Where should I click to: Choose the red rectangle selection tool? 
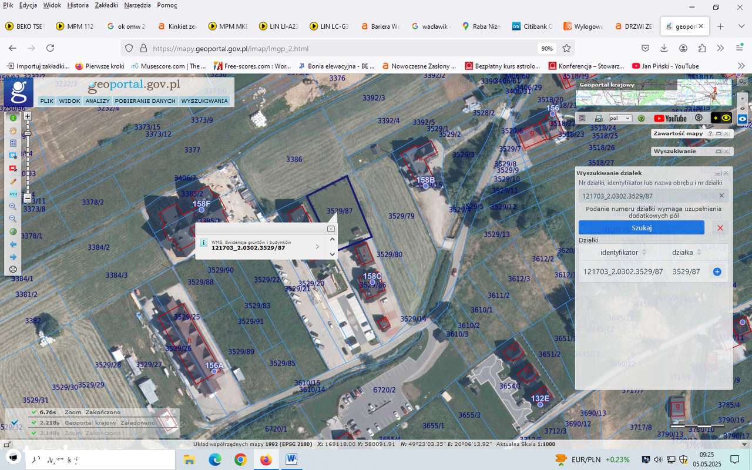point(13,169)
